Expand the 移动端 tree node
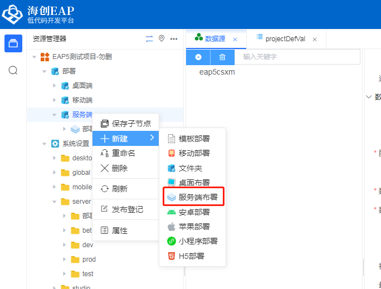The image size is (381, 289). coord(54,100)
